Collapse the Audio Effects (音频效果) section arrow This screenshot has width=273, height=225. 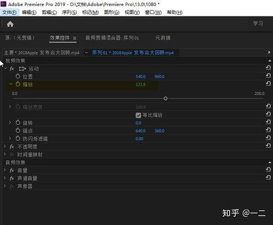point(270,162)
